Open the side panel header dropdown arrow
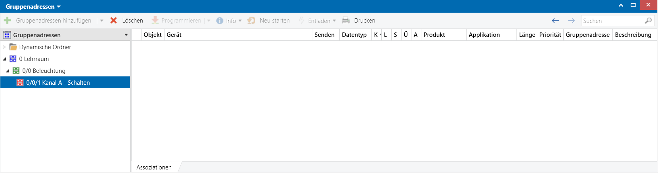The height and width of the screenshot is (173, 658). click(126, 35)
